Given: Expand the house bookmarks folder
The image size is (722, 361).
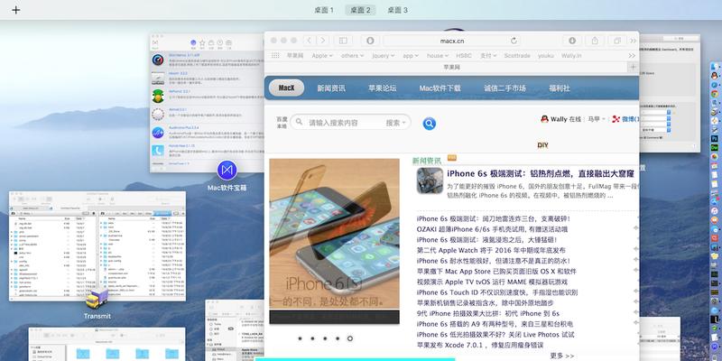Looking at the screenshot, I should pyautogui.click(x=438, y=55).
